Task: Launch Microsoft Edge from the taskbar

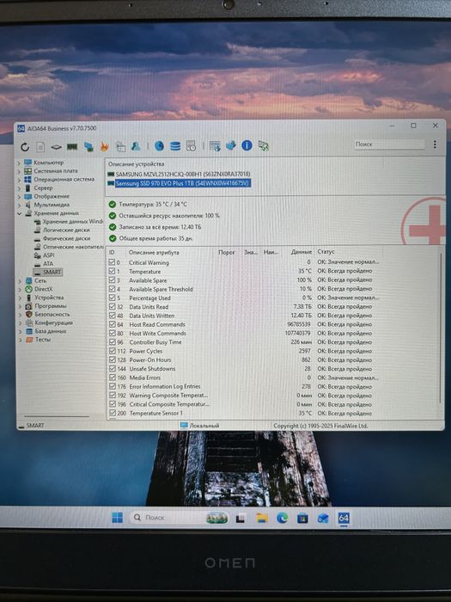Action: pyautogui.click(x=283, y=518)
